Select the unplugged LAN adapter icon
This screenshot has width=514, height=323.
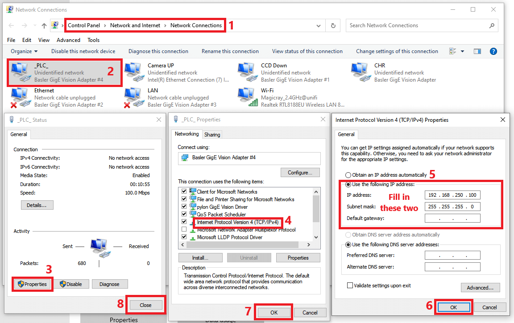click(134, 97)
